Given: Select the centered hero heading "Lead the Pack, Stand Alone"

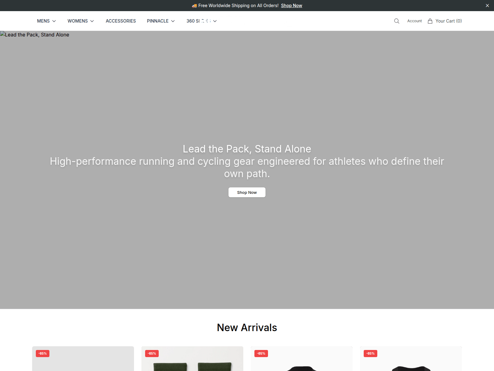Looking at the screenshot, I should coord(247,149).
